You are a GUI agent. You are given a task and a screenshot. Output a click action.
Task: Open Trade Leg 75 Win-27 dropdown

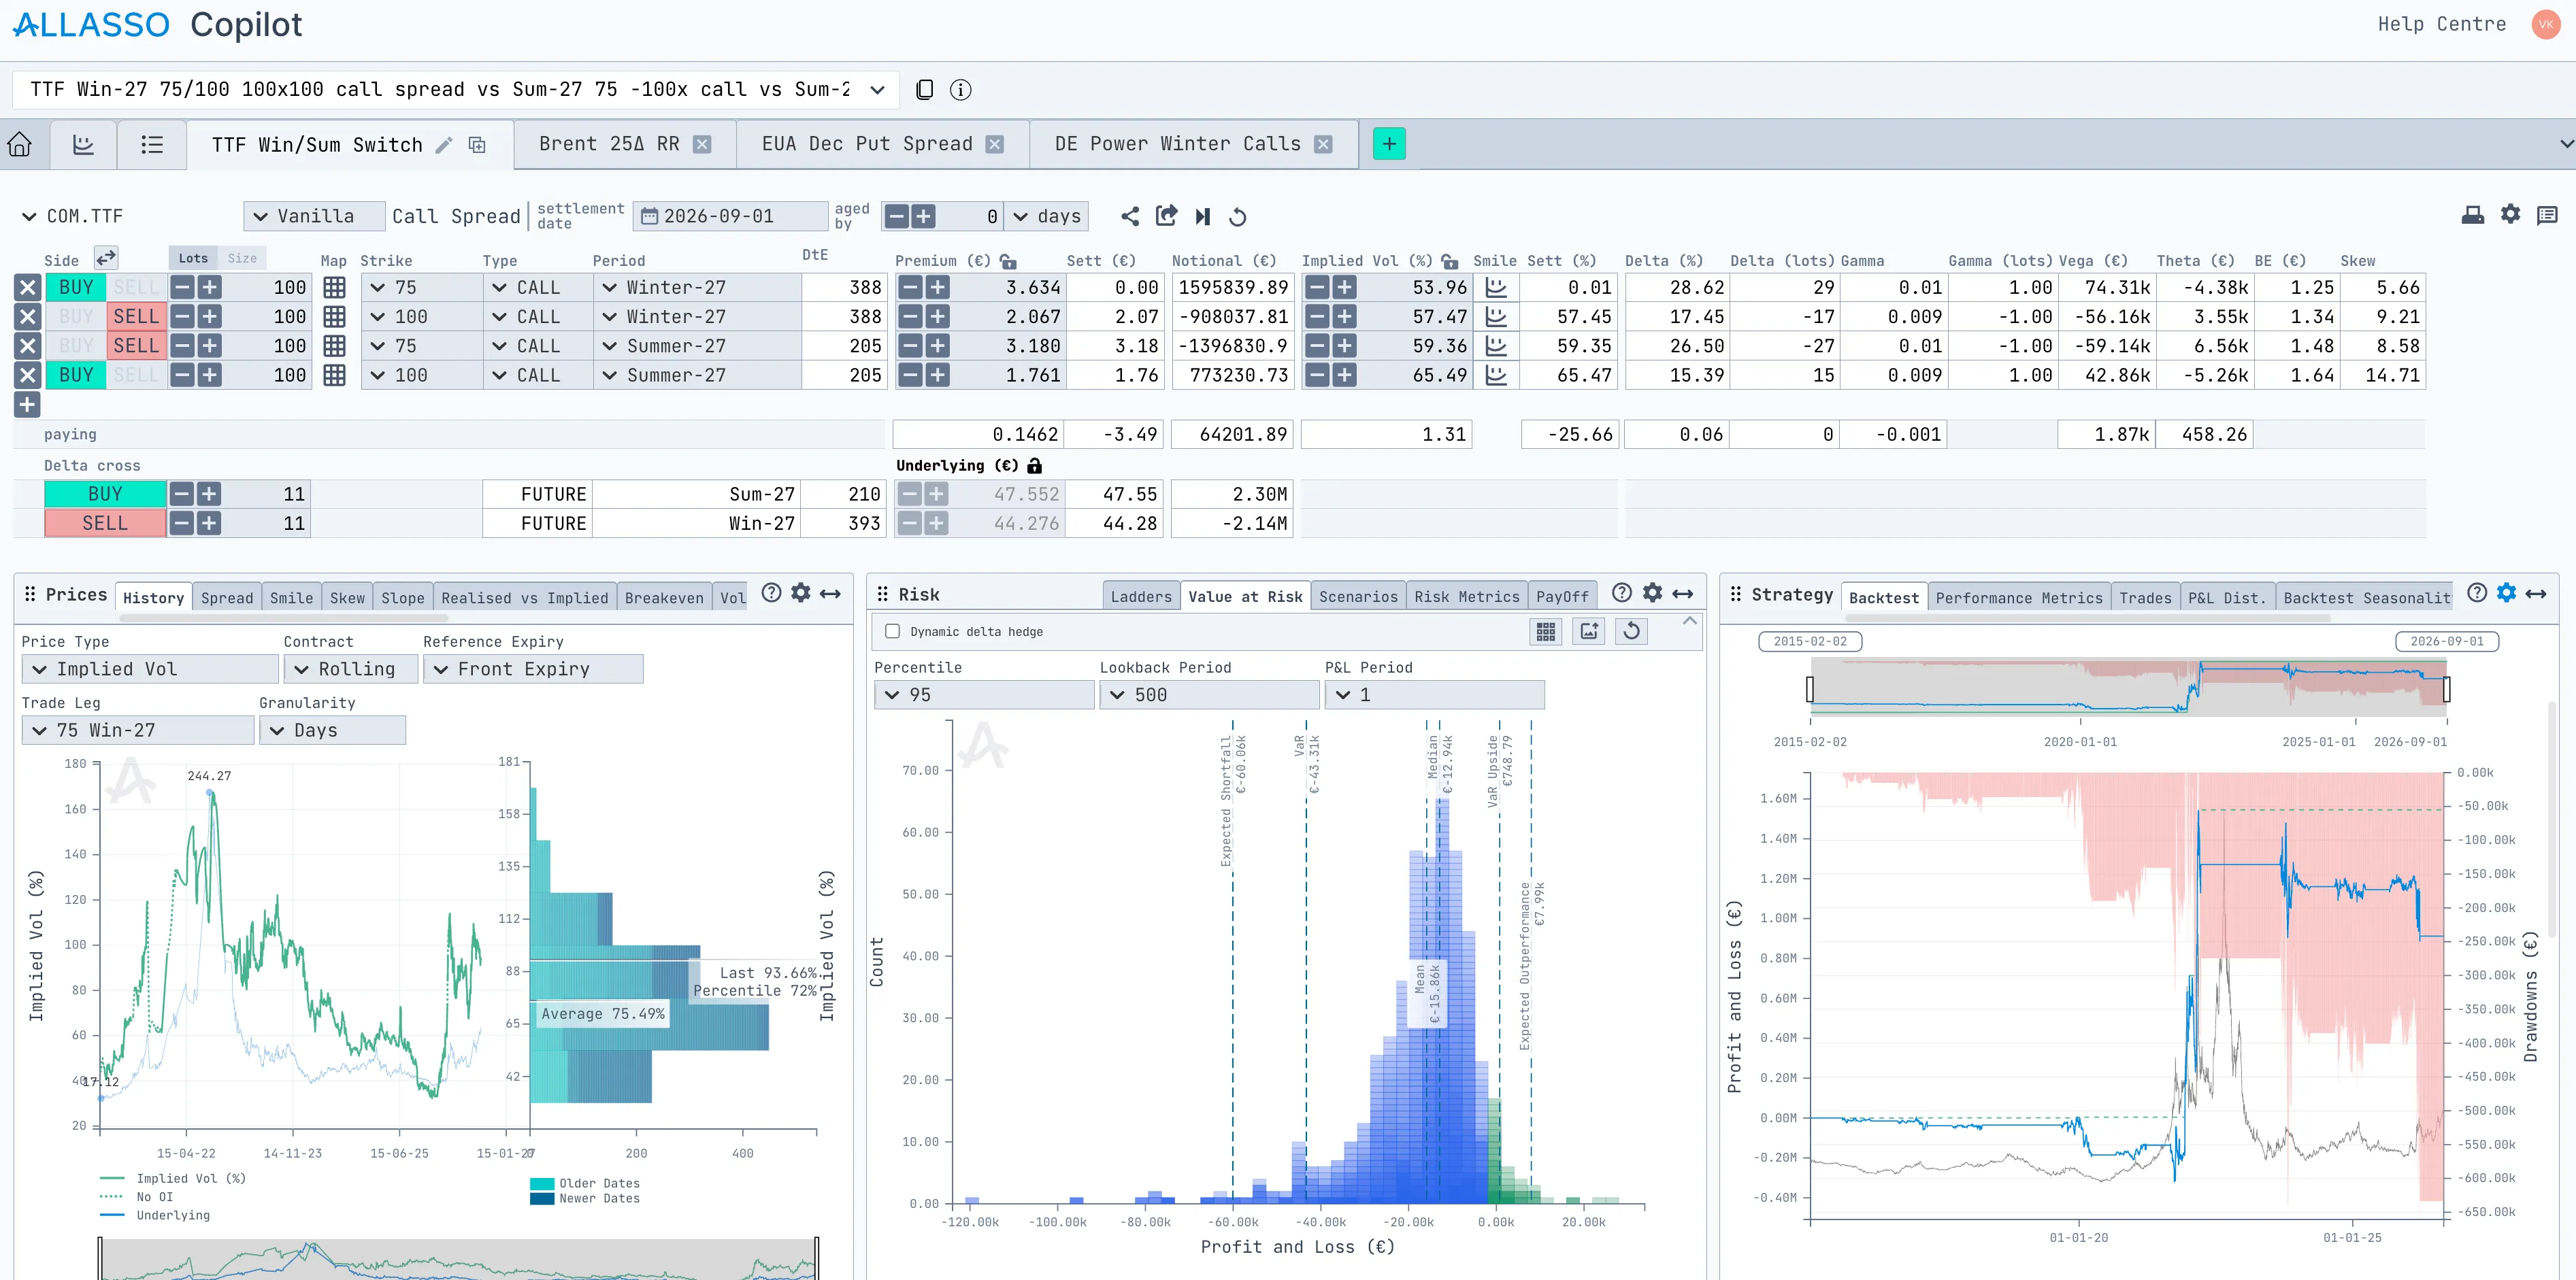coord(138,730)
